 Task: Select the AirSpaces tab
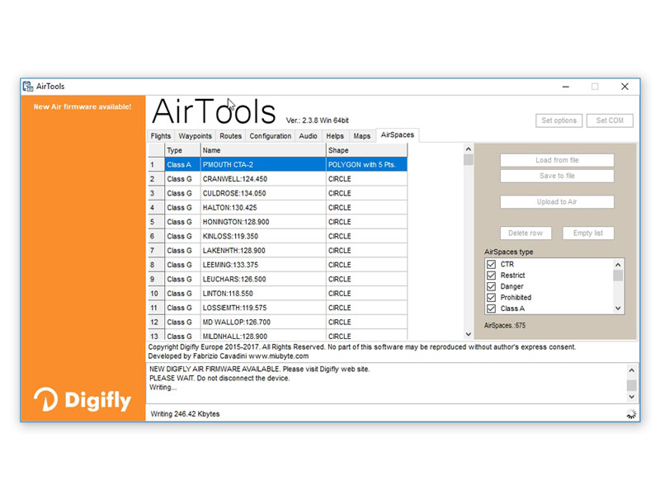[x=398, y=134]
